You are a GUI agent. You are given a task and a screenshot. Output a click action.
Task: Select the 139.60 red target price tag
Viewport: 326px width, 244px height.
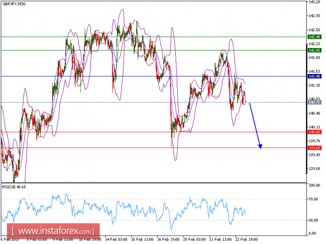(x=314, y=148)
